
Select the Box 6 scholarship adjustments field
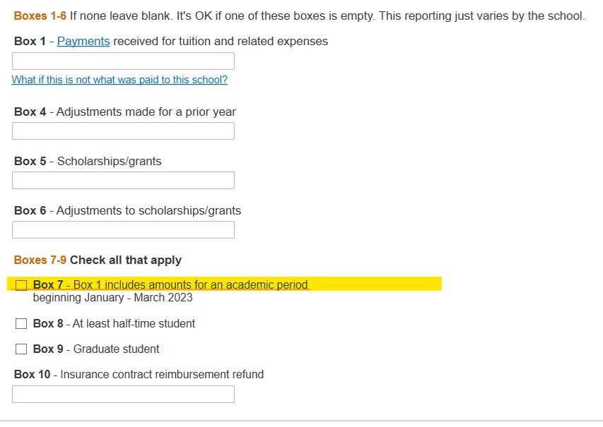[123, 230]
